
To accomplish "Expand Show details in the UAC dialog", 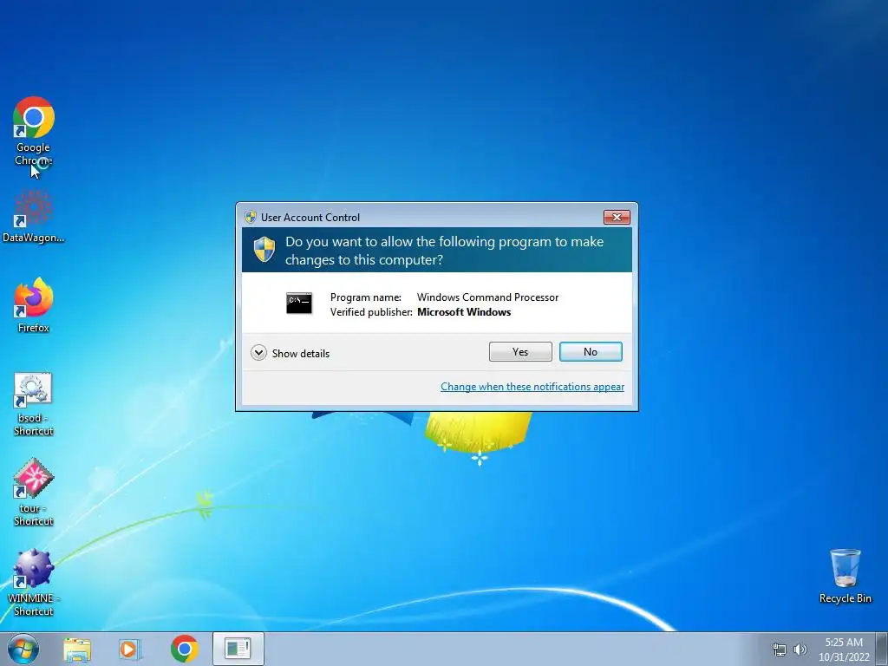I will click(290, 354).
